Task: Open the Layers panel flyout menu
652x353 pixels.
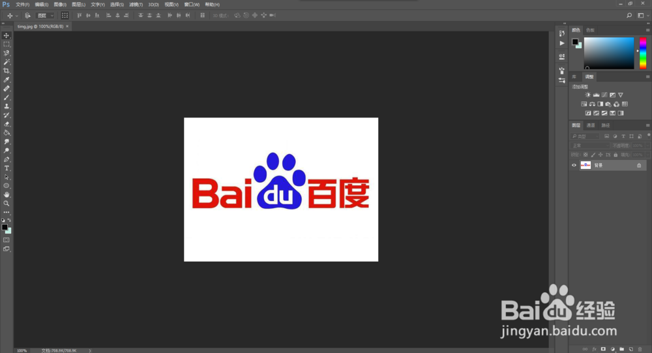Action: pos(647,125)
